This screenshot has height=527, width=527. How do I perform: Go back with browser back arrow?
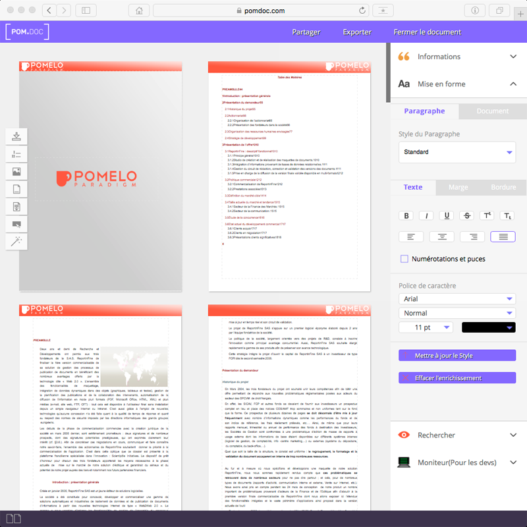(49, 11)
